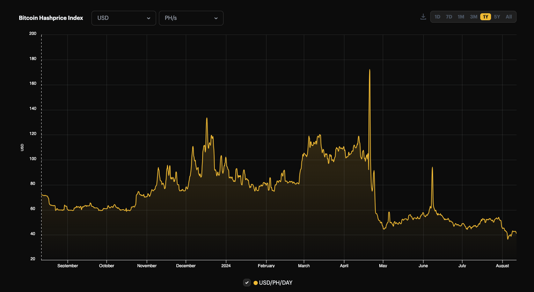Image resolution: width=534 pixels, height=292 pixels.
Task: Open the PH/s unit dropdown
Action: point(191,18)
